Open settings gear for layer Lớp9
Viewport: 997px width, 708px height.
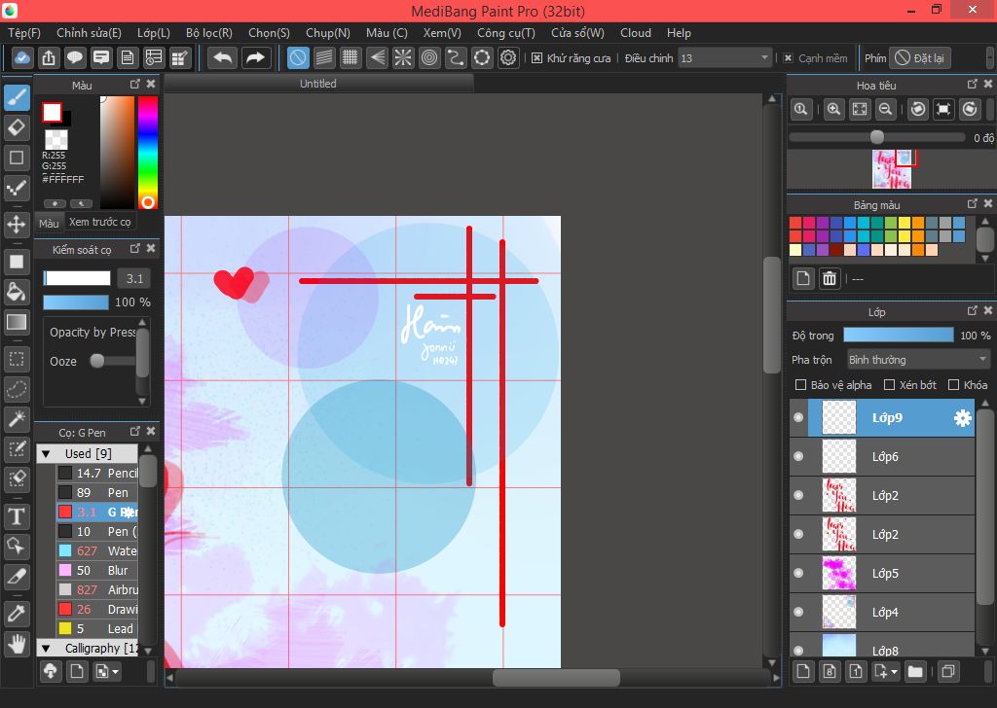tap(962, 418)
